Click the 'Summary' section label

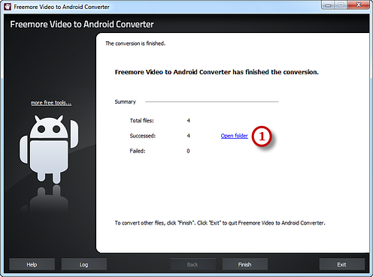[125, 101]
